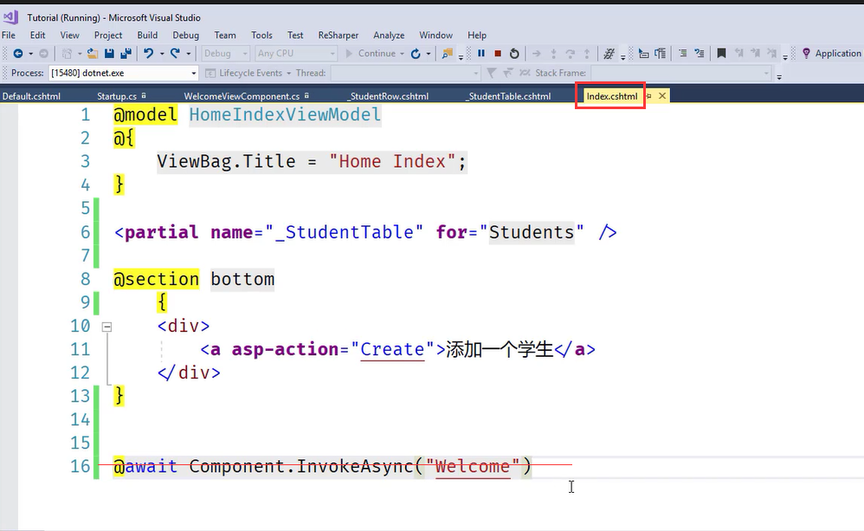Switch to the Startup.cs tab

coord(117,96)
